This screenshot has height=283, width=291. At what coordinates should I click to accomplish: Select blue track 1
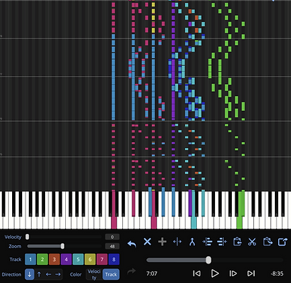[x=30, y=259]
